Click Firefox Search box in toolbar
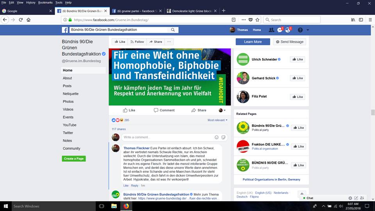375x211 pixels. 292,20
